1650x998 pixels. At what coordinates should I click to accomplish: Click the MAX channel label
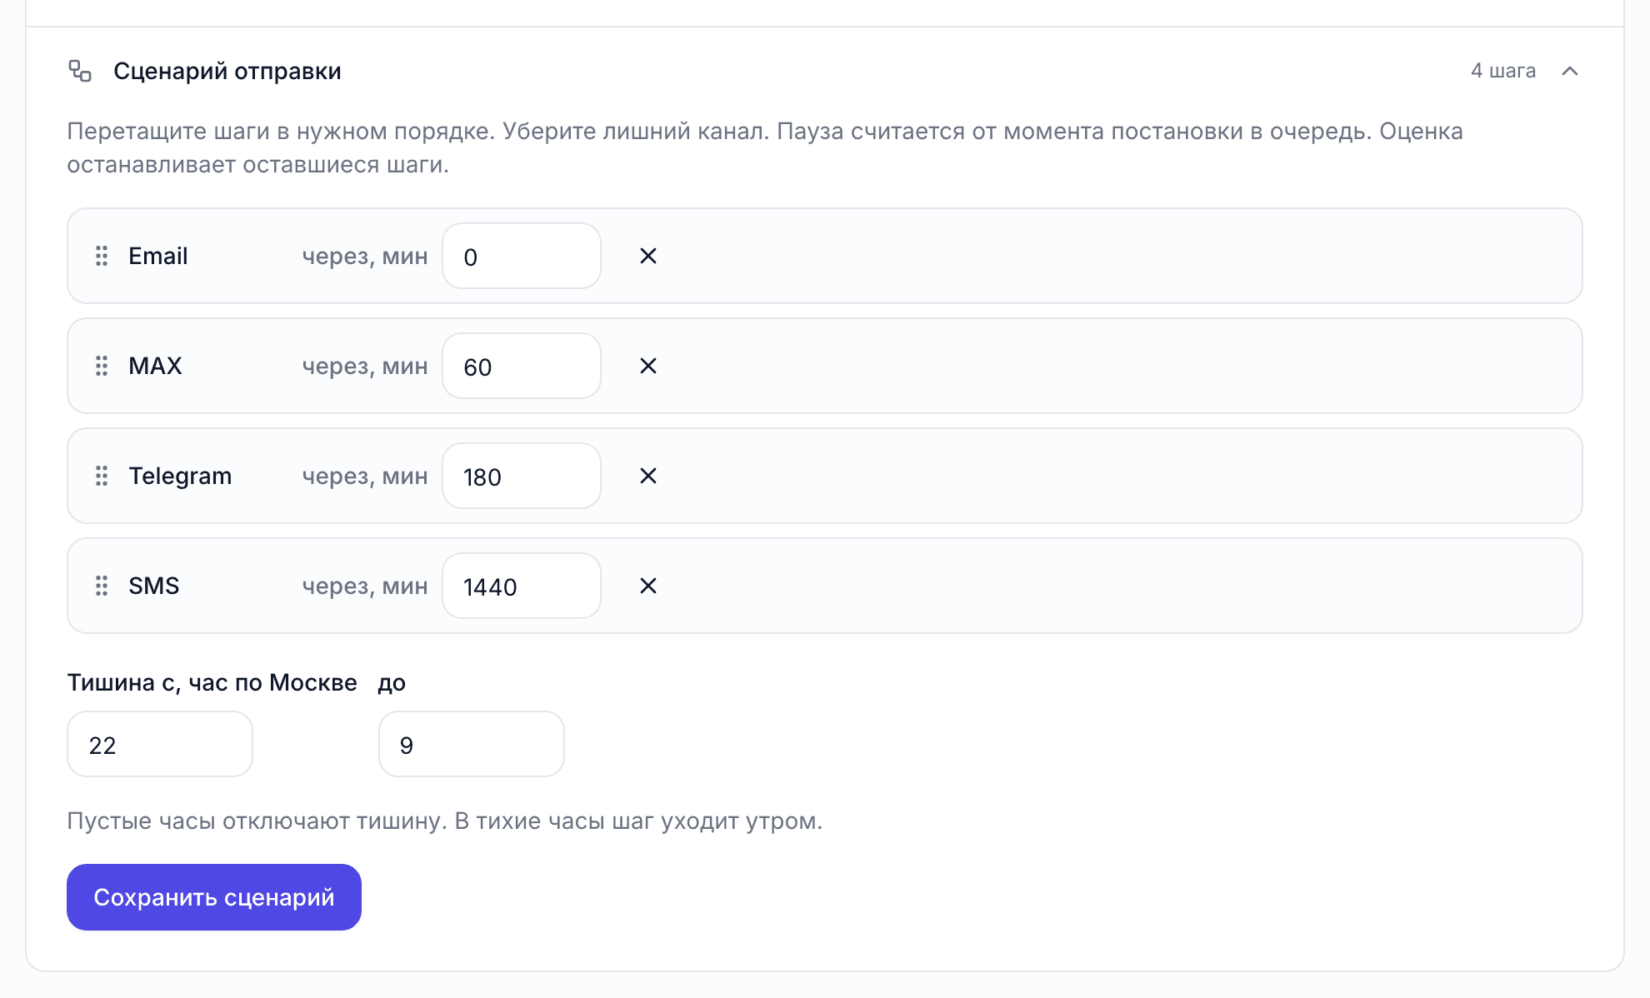pyautogui.click(x=155, y=366)
